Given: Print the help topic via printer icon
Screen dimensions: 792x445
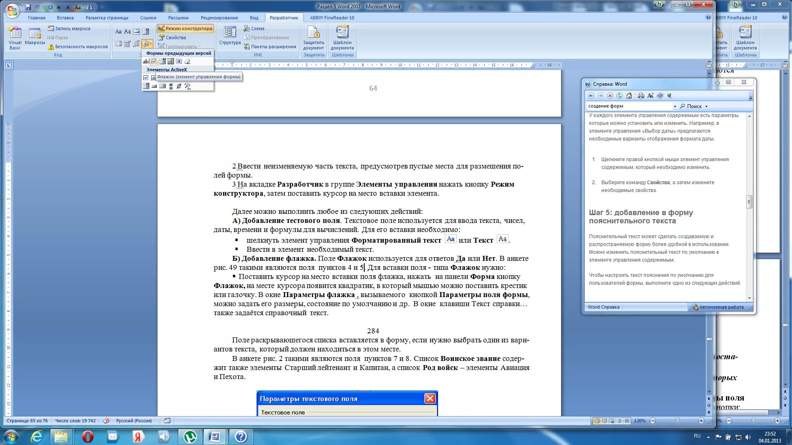Looking at the screenshot, I should pos(641,96).
